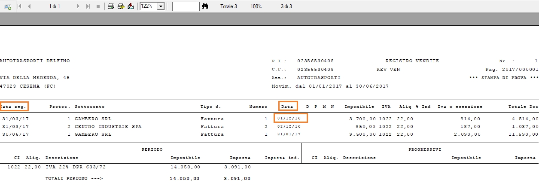Click the 814,00 VAT amount
The width and height of the screenshot is (539, 192).
pyautogui.click(x=471, y=119)
